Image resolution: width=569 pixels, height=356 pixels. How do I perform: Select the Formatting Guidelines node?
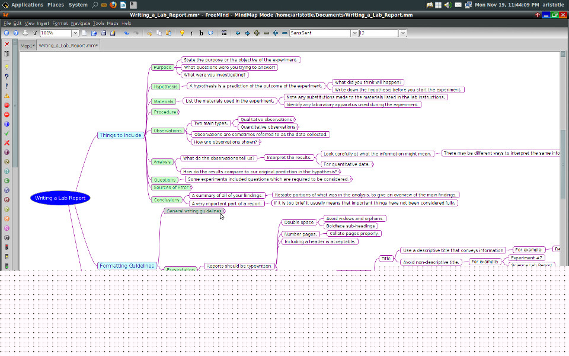[x=127, y=266]
